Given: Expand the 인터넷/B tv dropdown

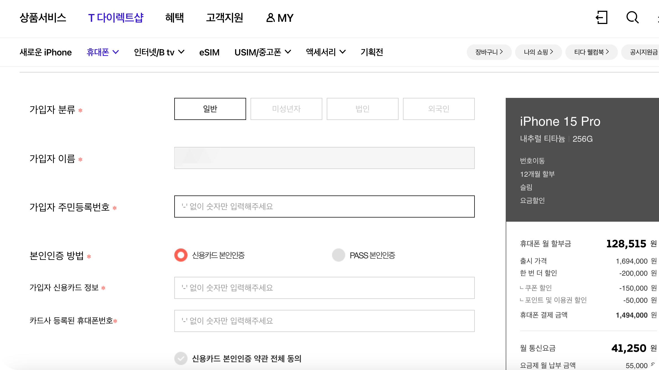Looking at the screenshot, I should 159,52.
